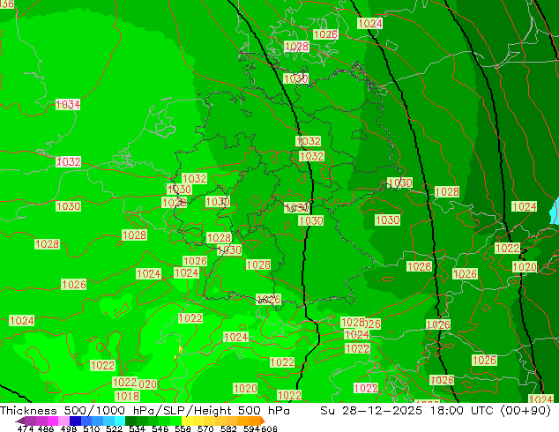559x432 pixels.
Task: Click the magenta legend swatch before the light pink
Action: (x=53, y=421)
